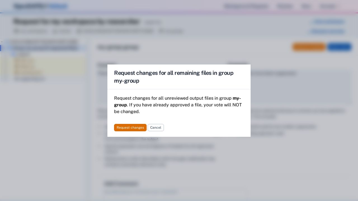The image size is (358, 201).
Task: Collapse the file tree using the top chevron
Action: 2,42
